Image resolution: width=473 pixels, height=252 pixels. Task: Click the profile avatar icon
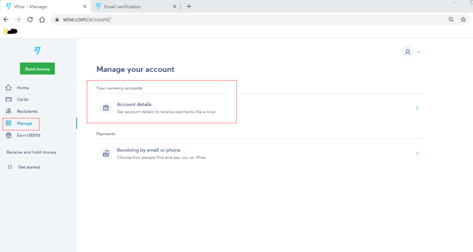click(407, 52)
